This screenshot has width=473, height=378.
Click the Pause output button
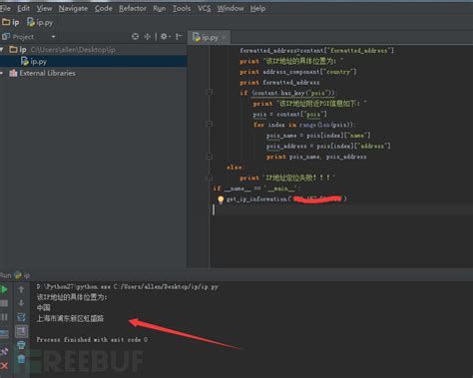[4, 317]
